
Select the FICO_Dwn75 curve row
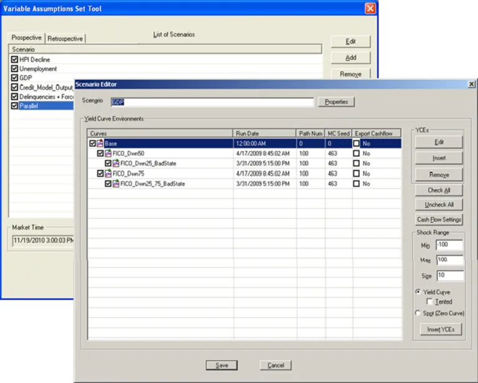(245, 174)
